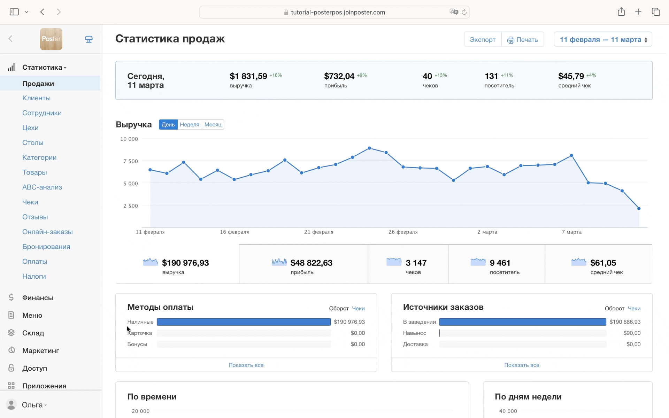Open date range dropdown 11 февраля — 11 марта
The width and height of the screenshot is (669, 418).
click(603, 39)
